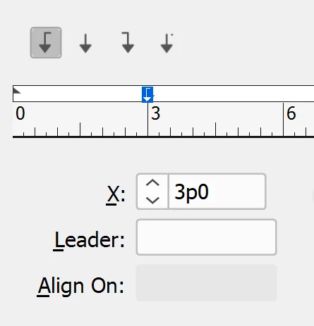Image resolution: width=314 pixels, height=326 pixels.
Task: Select the Center-Justified Tab arrow icon
Action: pos(85,43)
